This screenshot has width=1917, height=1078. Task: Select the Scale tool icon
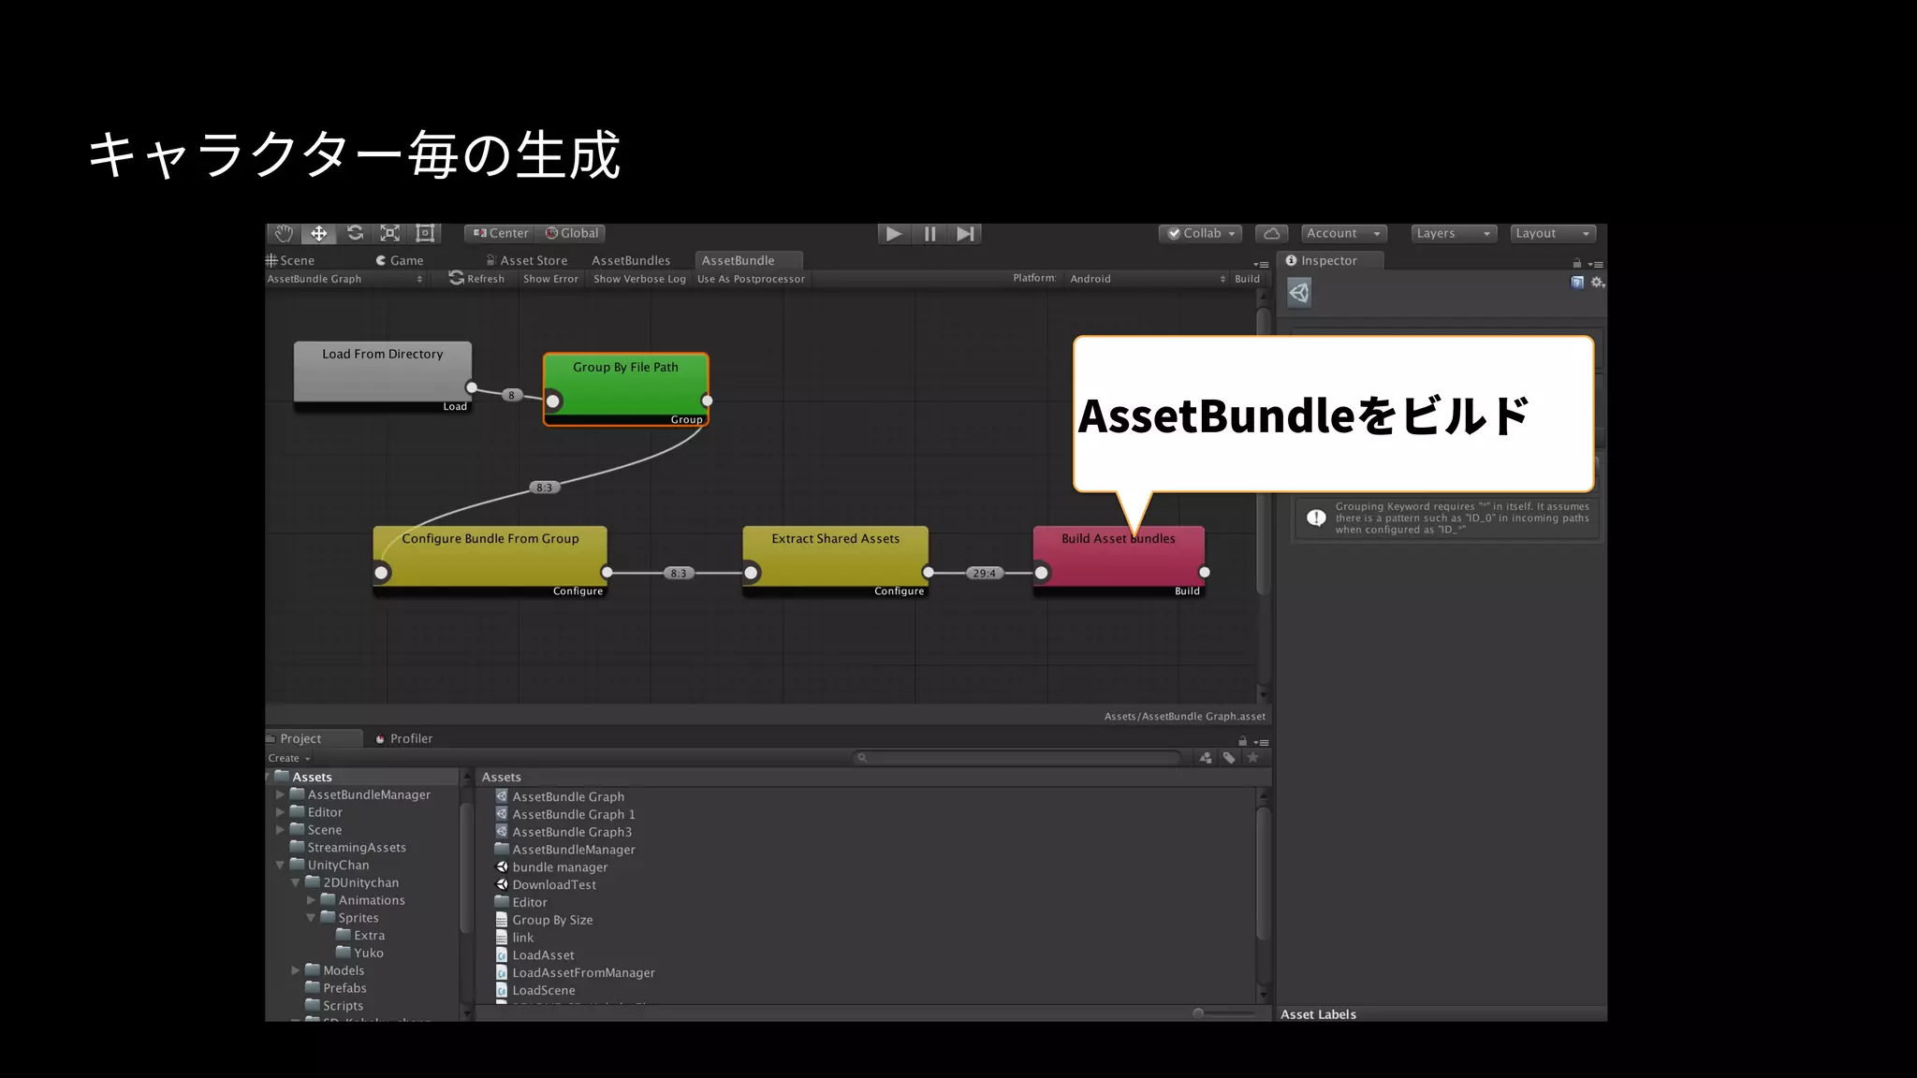(x=390, y=233)
